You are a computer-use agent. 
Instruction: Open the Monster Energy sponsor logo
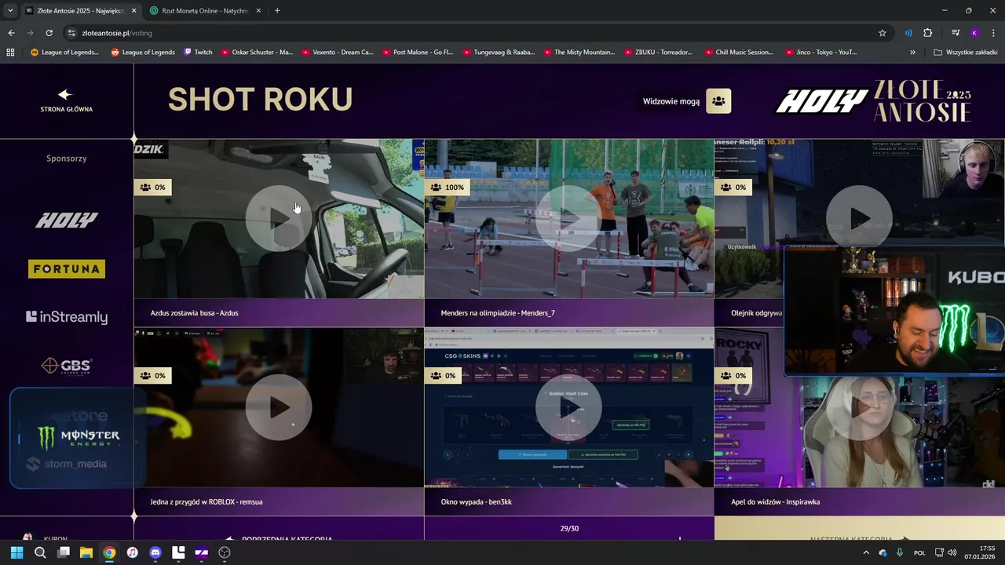click(x=78, y=436)
